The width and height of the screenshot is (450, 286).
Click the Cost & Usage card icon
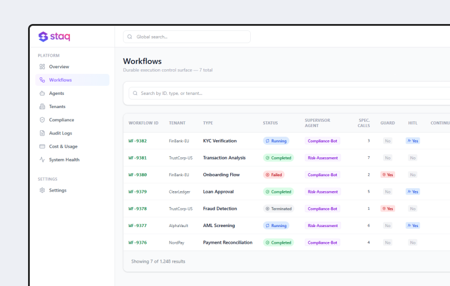tap(42, 146)
